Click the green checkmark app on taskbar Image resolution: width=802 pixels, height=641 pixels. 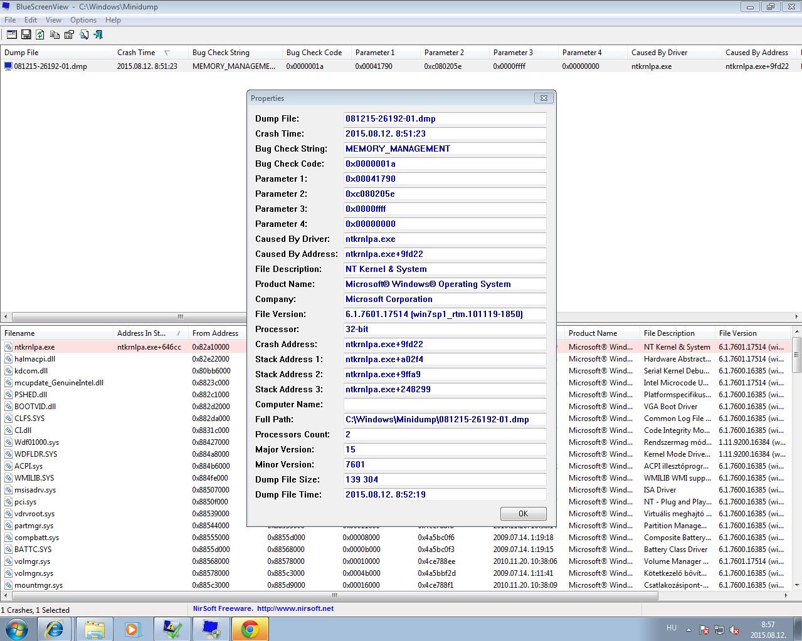172,628
